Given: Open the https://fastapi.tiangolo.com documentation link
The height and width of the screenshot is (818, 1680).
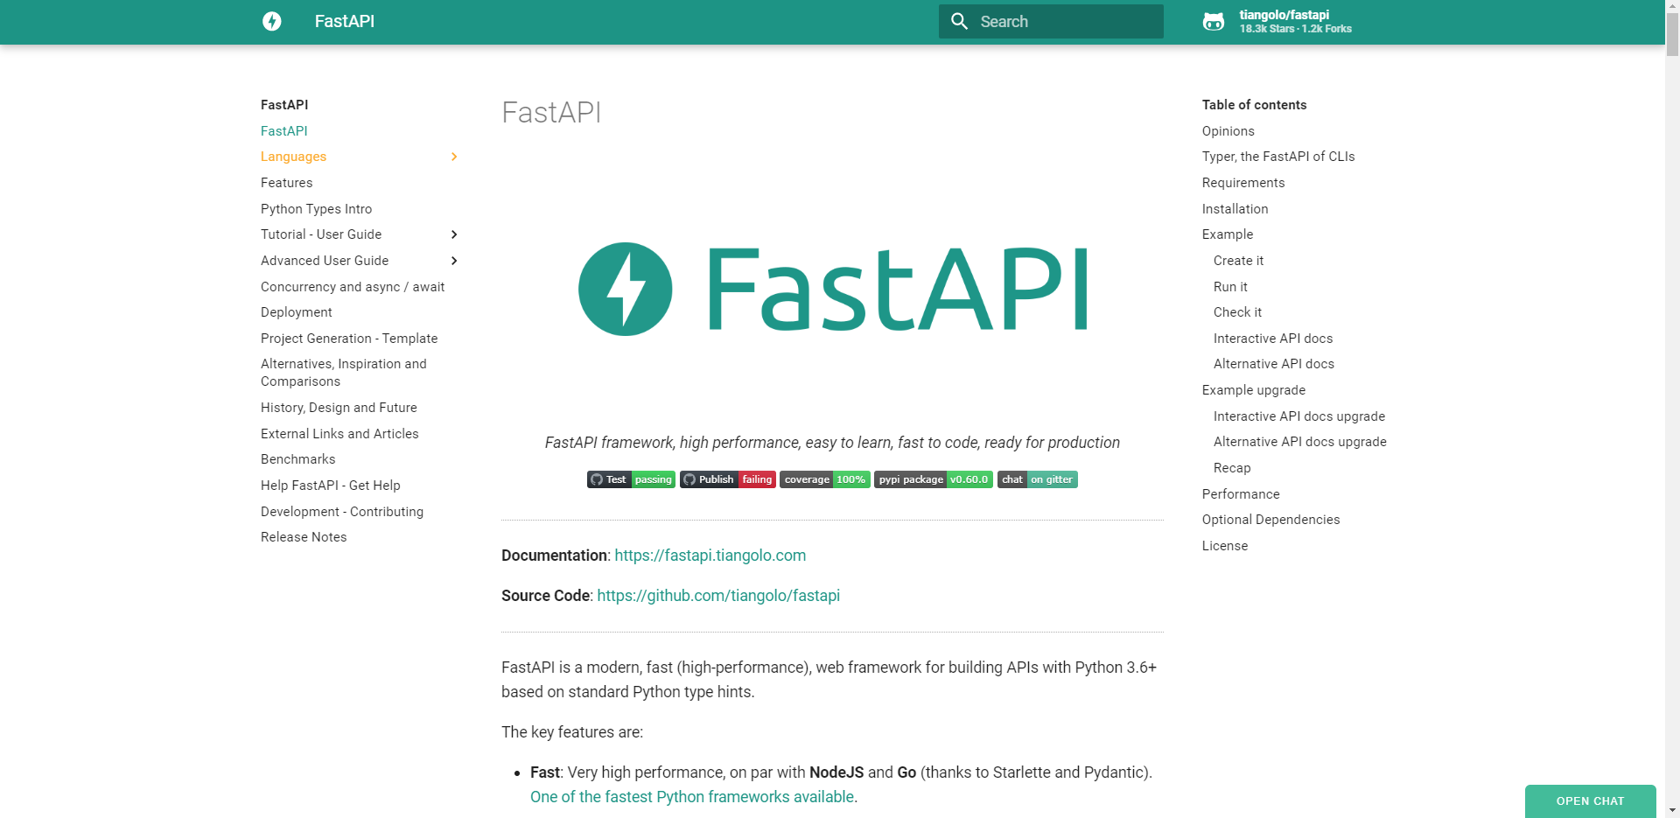Looking at the screenshot, I should (710, 556).
